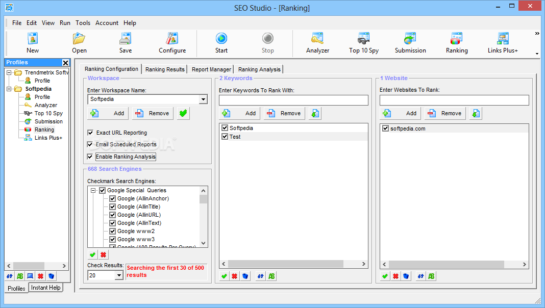Open a project with the Open toolbar icon
The height and width of the screenshot is (308, 545).
click(79, 43)
